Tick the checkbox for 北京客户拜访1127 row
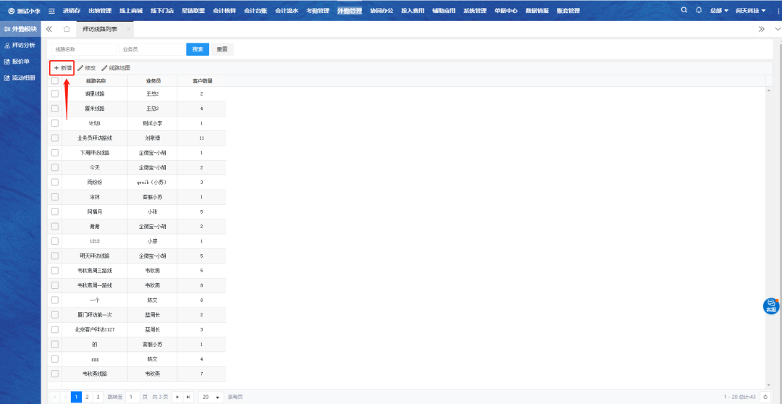The height and width of the screenshot is (404, 782). click(55, 329)
